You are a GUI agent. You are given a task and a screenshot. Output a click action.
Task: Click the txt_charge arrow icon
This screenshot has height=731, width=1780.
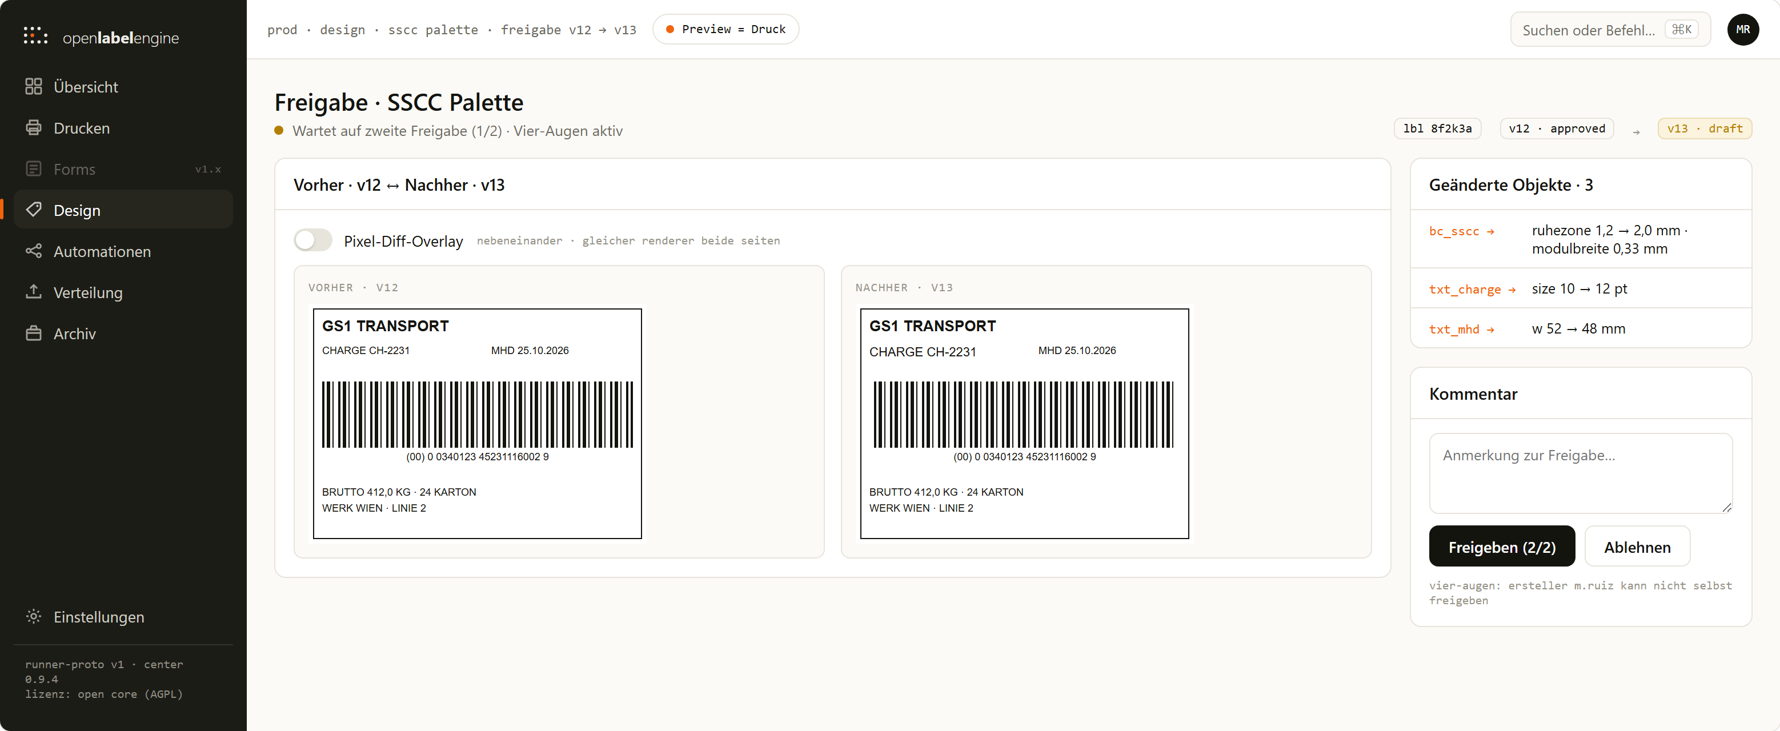tap(1512, 290)
